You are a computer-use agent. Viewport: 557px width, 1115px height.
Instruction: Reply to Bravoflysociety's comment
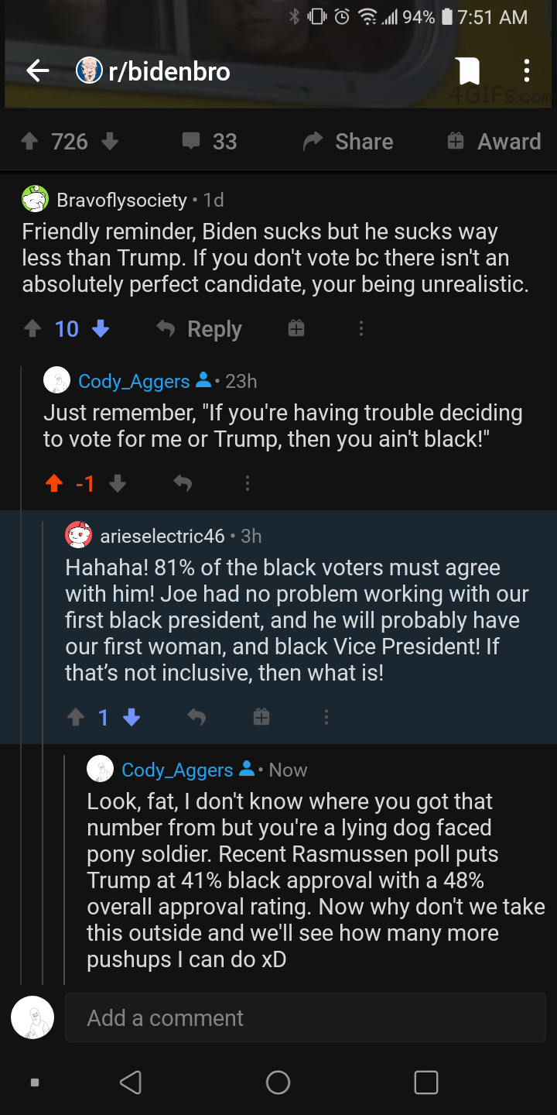point(200,329)
